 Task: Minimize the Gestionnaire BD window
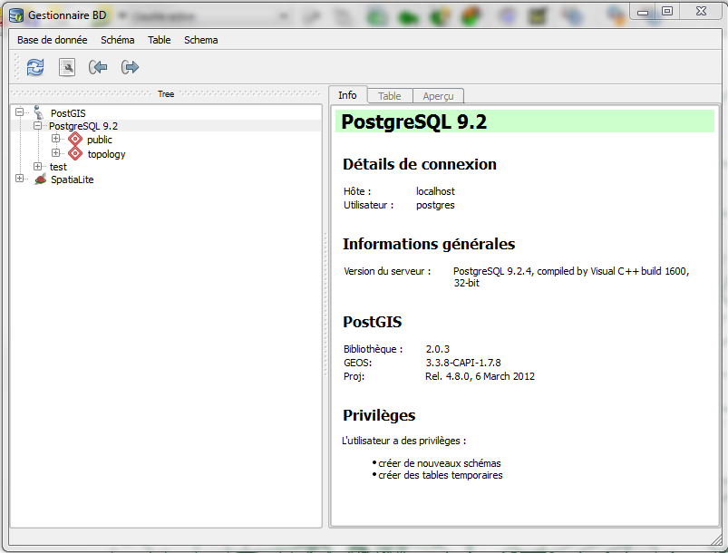[x=643, y=12]
